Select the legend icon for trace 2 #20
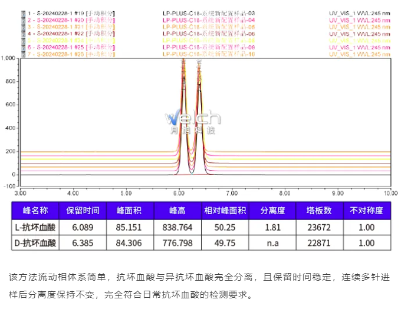The width and height of the screenshot is (401, 316). [x=22, y=20]
